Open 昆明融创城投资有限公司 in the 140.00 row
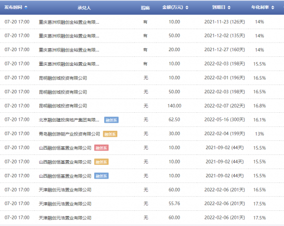The image size is (284, 226). tap(63, 106)
